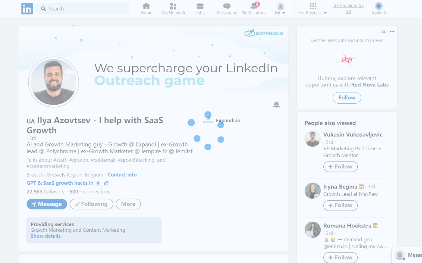The width and height of the screenshot is (422, 263).
Task: Toggle Following status for Ilya Azovtsev
Action: point(91,204)
